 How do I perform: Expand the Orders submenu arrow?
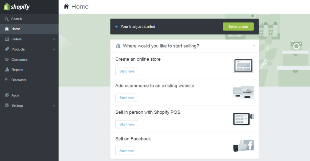[54, 39]
